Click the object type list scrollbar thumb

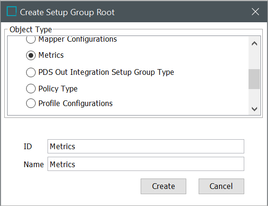click(254, 79)
